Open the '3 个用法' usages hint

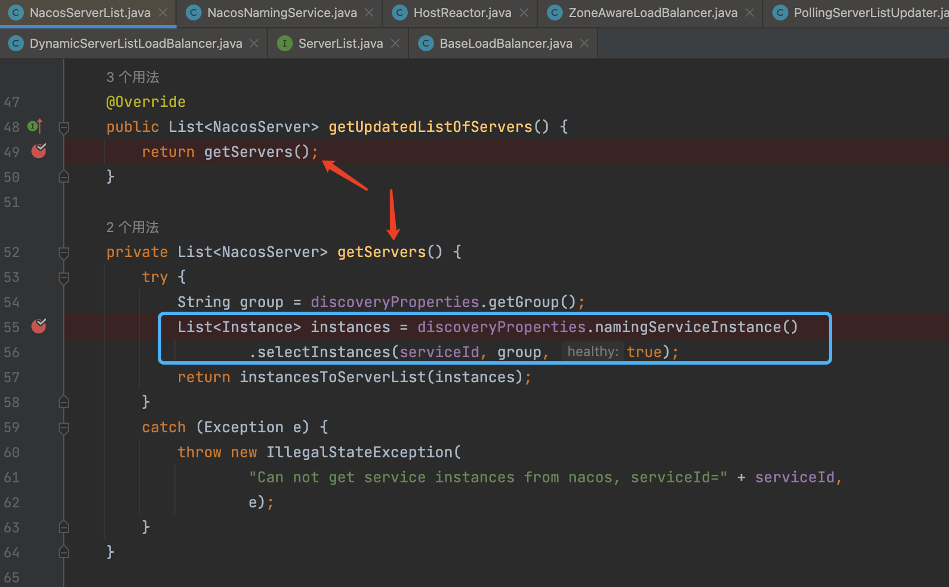[x=133, y=77]
